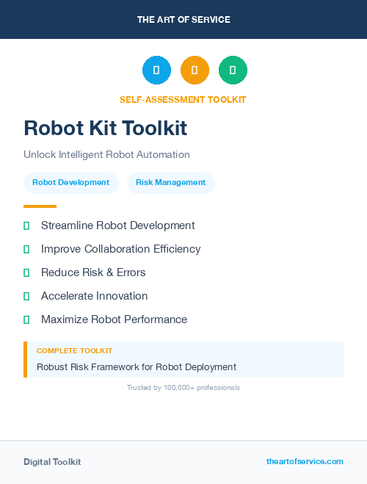Image resolution: width=367 pixels, height=484 pixels.
Task: Click the blue circle icon
Action: point(156,70)
